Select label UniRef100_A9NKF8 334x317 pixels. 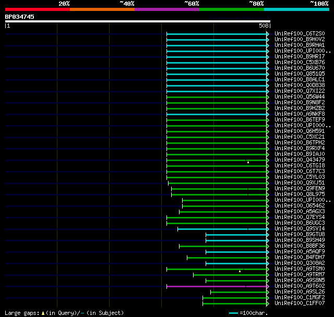coord(300,114)
